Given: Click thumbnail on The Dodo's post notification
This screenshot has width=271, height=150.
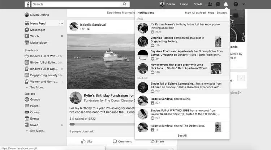Looking at the screenshot, I should click(218, 127).
